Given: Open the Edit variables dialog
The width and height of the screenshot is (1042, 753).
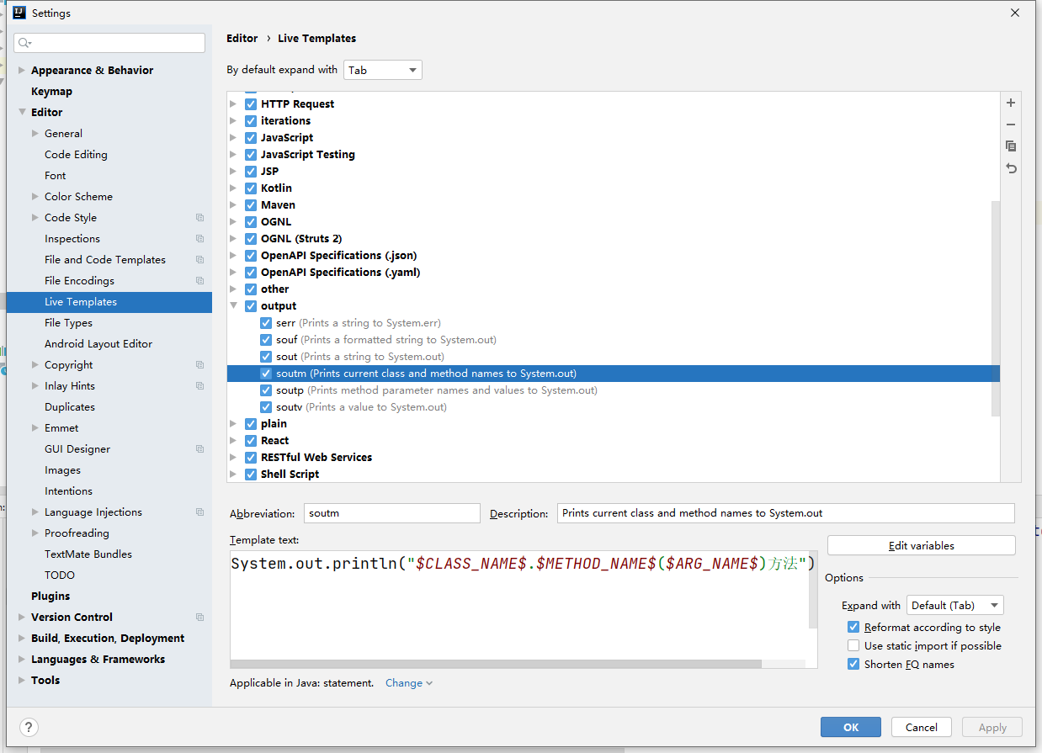Looking at the screenshot, I should point(922,545).
